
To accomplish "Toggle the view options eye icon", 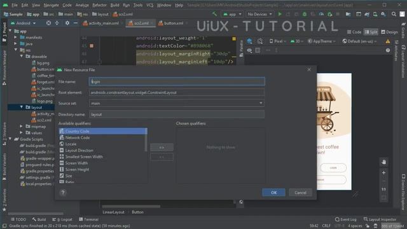I will point(249,50).
